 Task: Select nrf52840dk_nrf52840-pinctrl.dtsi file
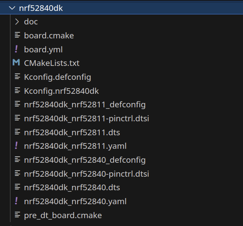point(87,174)
